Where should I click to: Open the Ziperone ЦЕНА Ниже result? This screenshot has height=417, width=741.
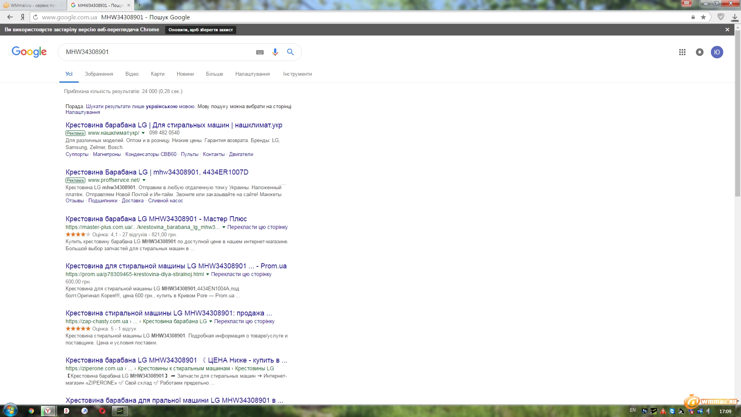click(x=176, y=360)
